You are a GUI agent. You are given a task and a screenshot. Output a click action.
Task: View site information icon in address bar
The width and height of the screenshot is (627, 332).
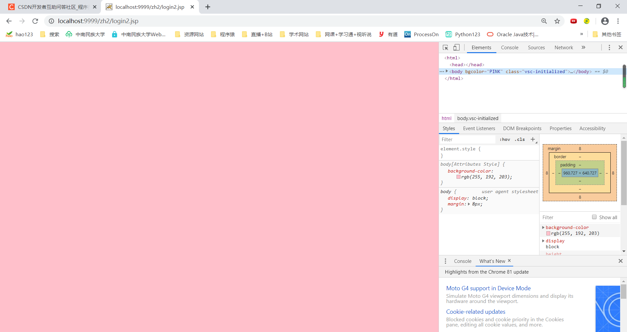click(51, 21)
